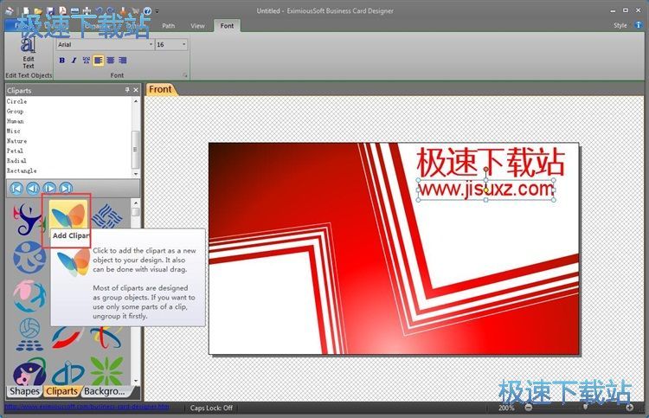This screenshot has width=649, height=418.
Task: Switch to the Cliparts panel tab
Action: point(61,391)
